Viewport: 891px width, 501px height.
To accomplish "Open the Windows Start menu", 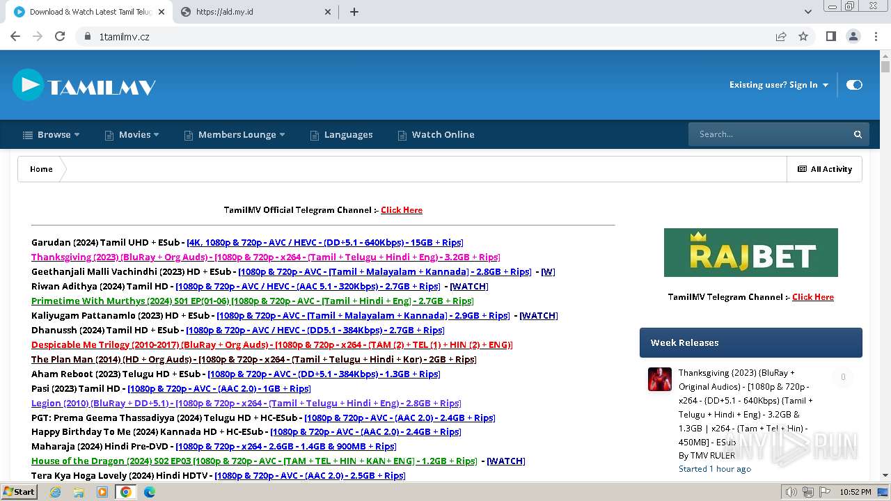I will point(19,491).
